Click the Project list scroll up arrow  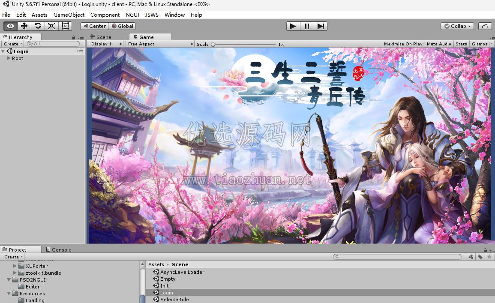pyautogui.click(x=142, y=264)
